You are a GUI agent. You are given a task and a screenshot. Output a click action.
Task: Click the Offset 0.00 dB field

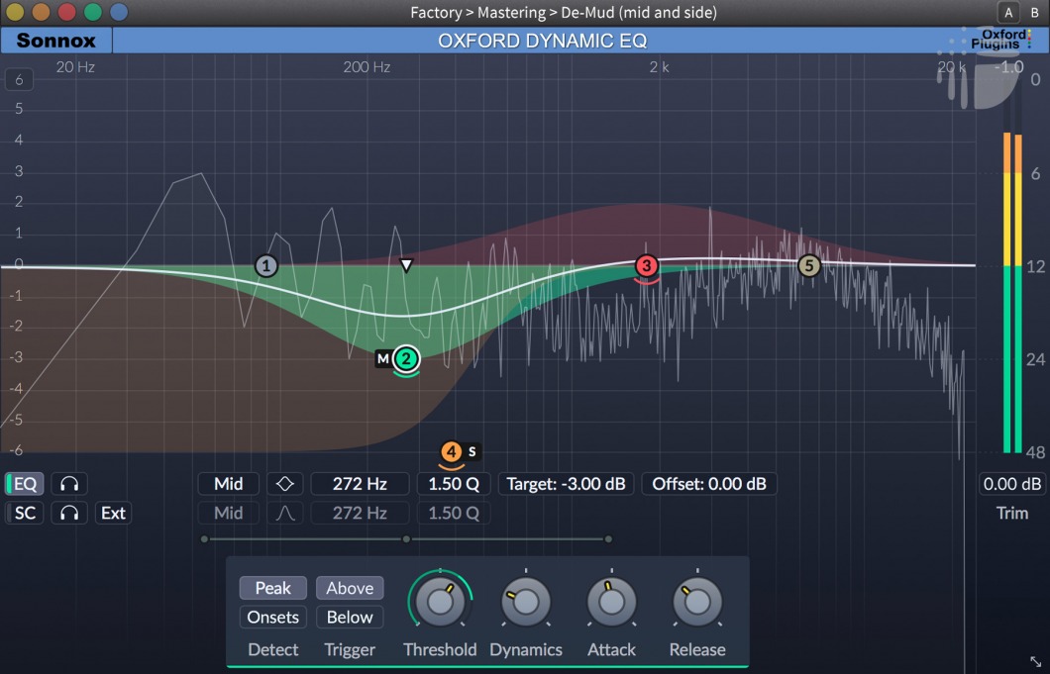point(709,484)
